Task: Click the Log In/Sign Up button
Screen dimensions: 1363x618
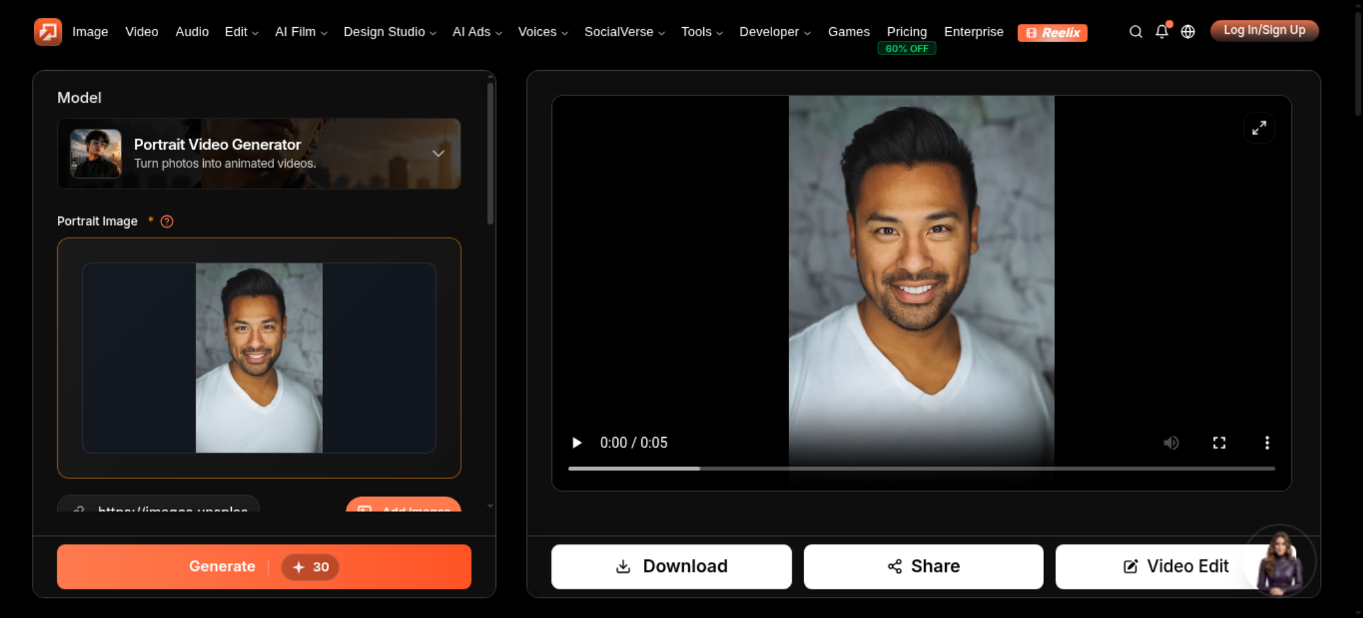Action: coord(1264,31)
